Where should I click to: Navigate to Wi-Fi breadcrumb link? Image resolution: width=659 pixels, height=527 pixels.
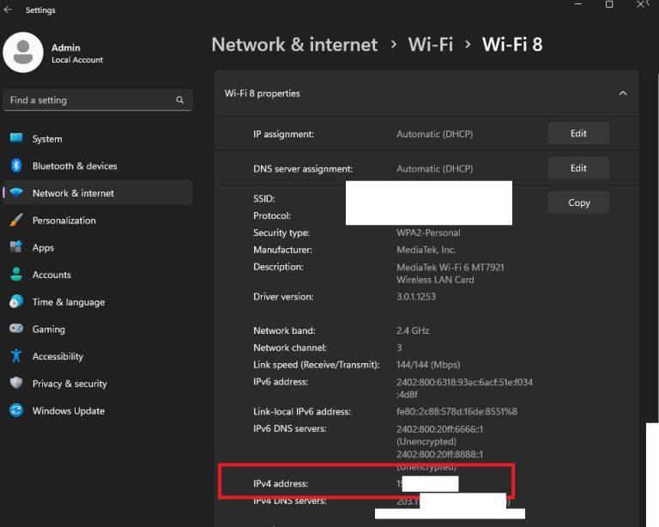tap(430, 45)
